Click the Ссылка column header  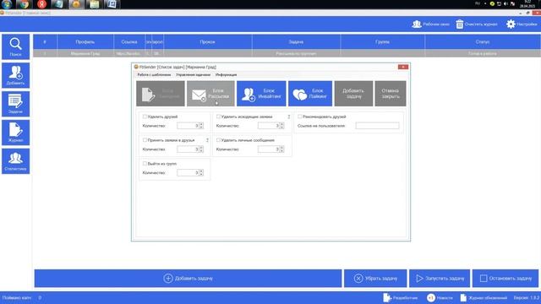pyautogui.click(x=129, y=41)
